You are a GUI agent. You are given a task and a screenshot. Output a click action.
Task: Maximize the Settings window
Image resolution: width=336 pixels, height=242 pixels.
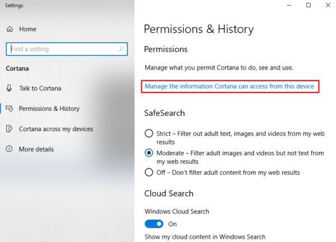309,5
